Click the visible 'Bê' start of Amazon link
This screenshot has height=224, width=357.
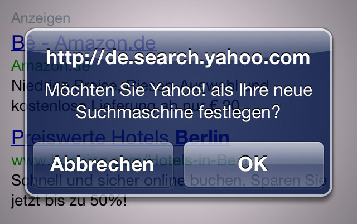coord(23,42)
